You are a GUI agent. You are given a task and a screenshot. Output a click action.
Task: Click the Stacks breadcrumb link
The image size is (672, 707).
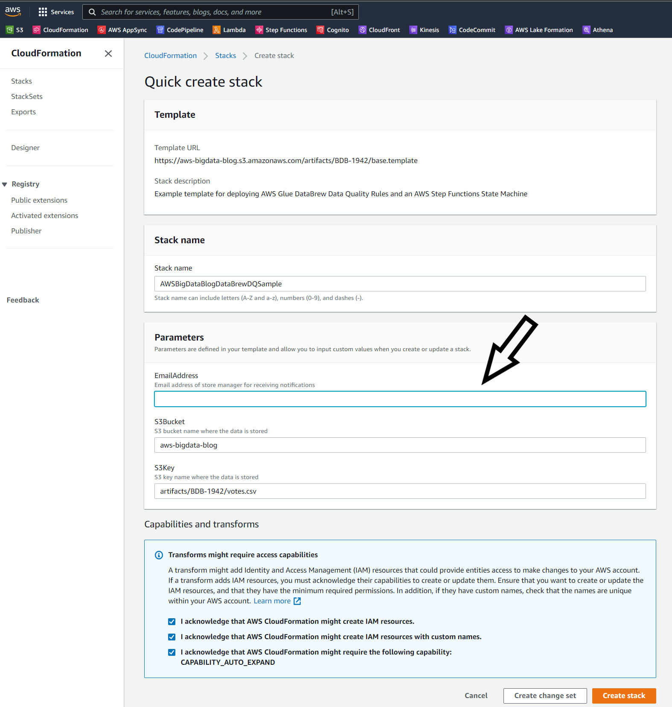click(x=226, y=55)
